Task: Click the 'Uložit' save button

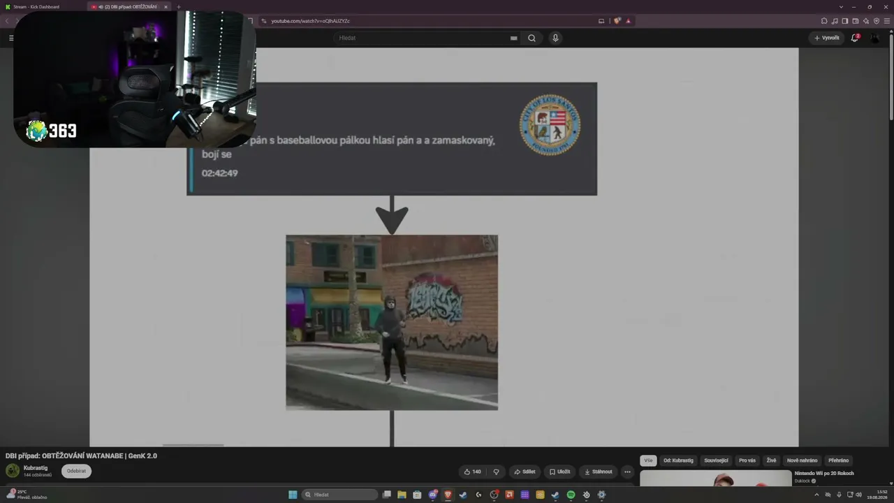Action: click(559, 472)
